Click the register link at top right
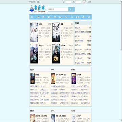Viewport: 122px width, 122px height. (x=89, y=2)
